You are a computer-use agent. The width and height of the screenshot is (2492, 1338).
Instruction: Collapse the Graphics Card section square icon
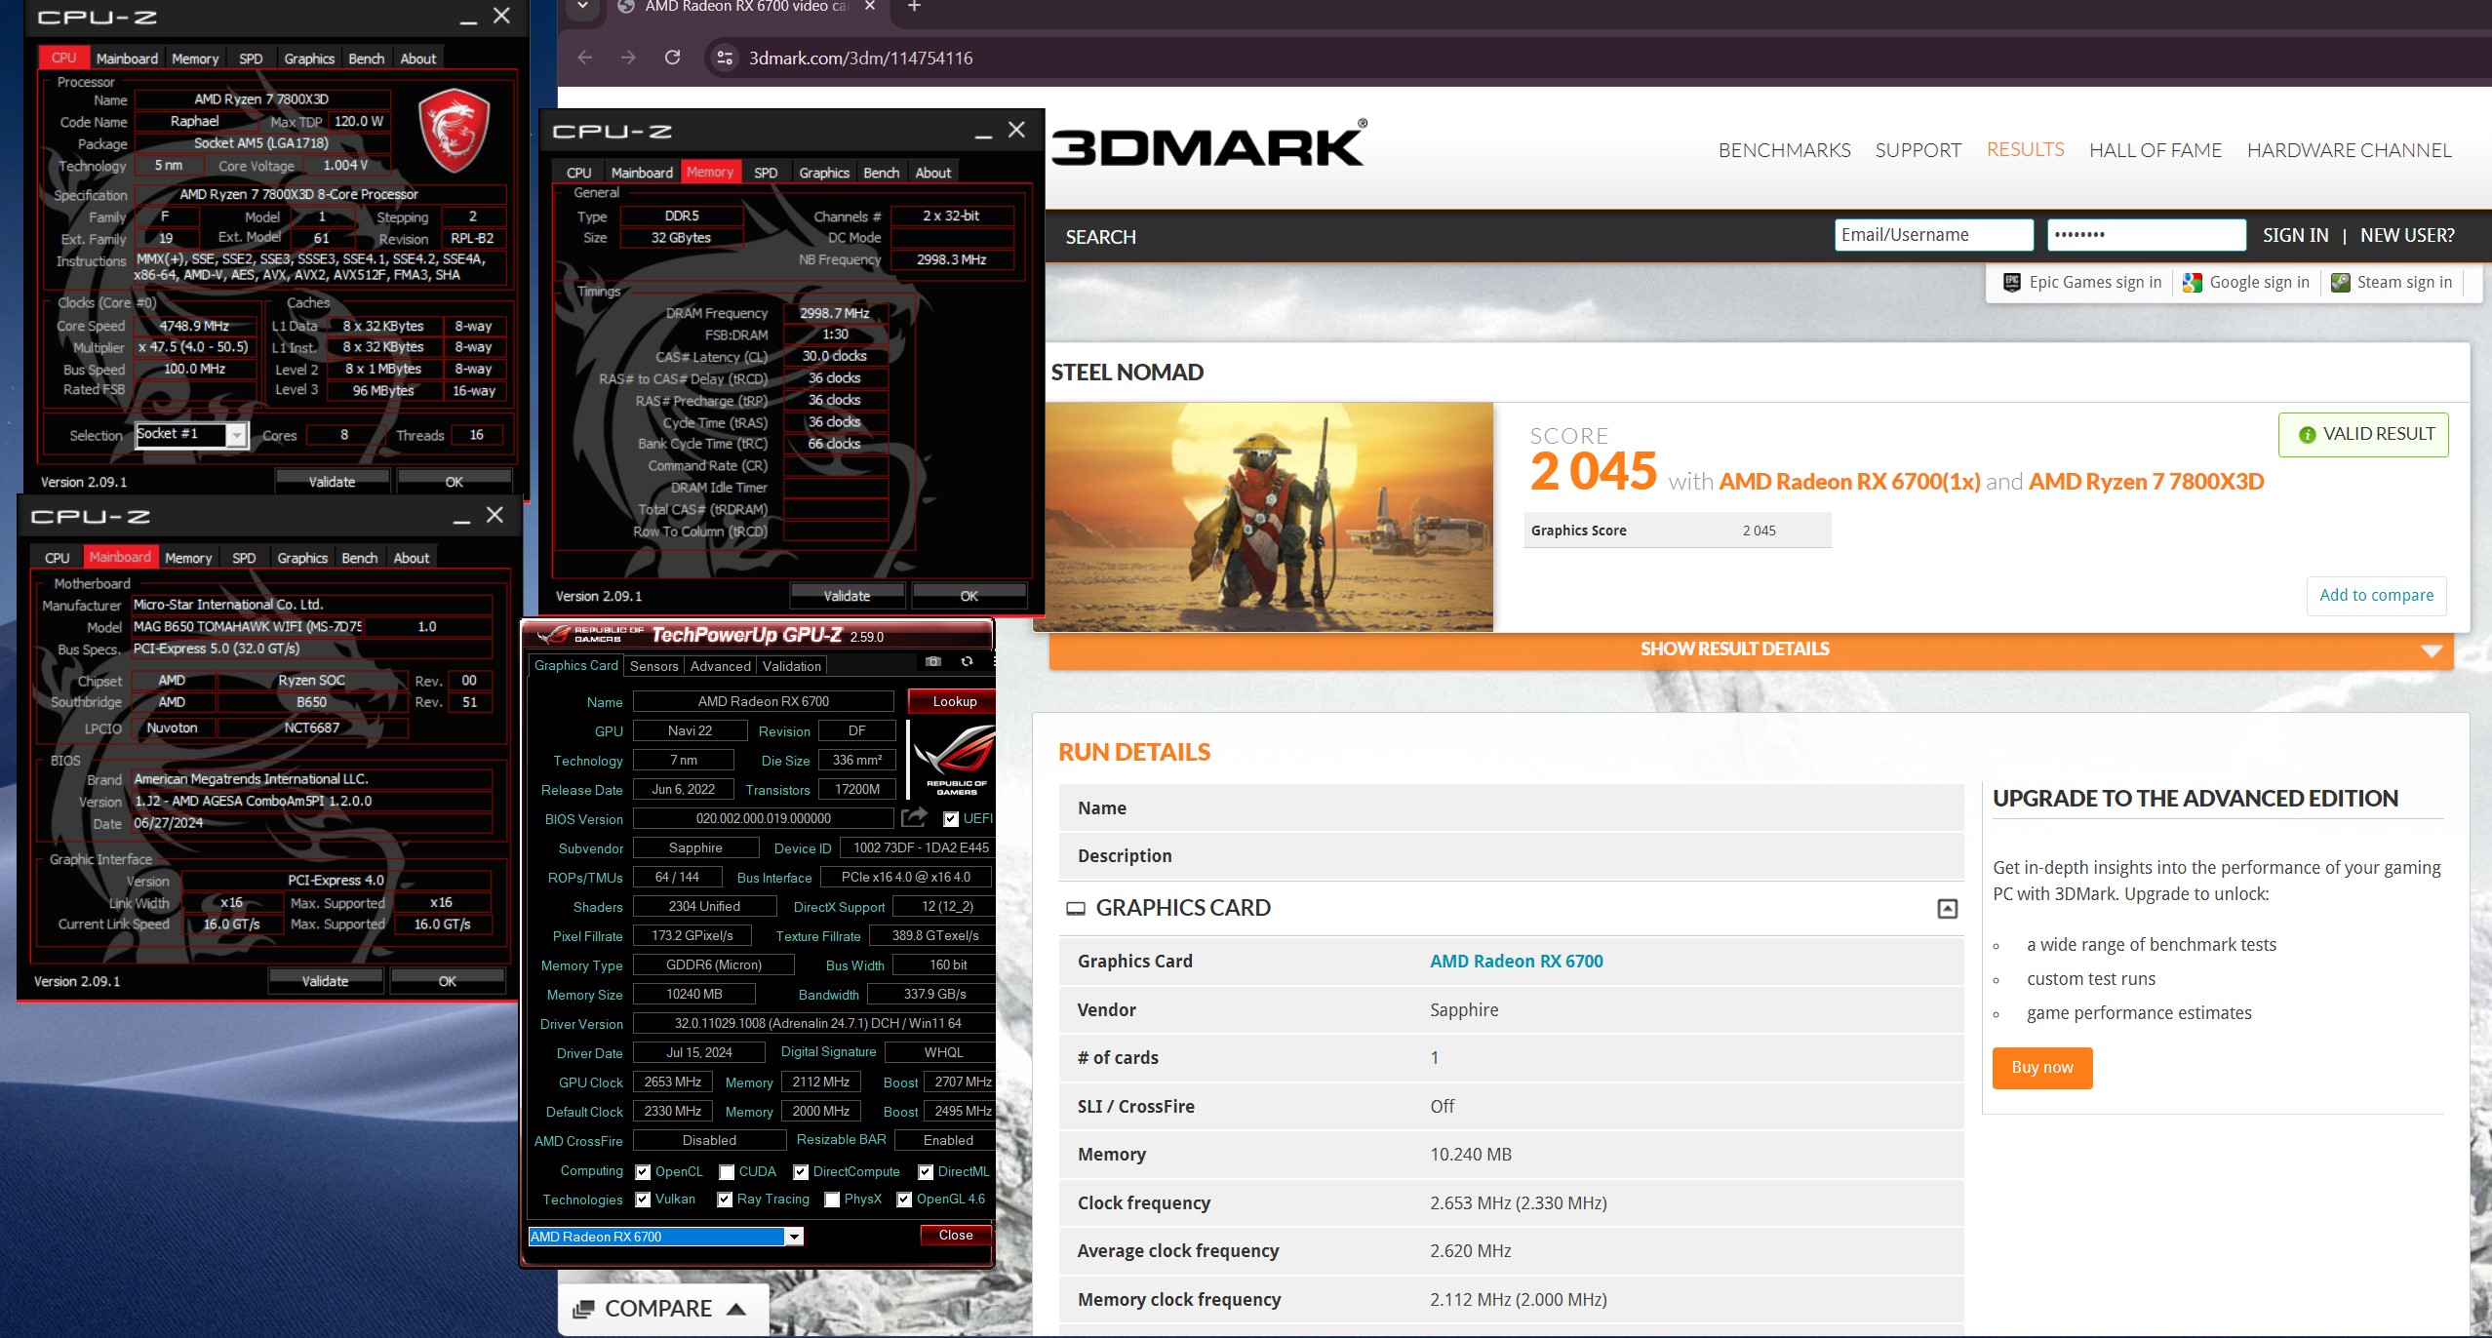(1947, 909)
